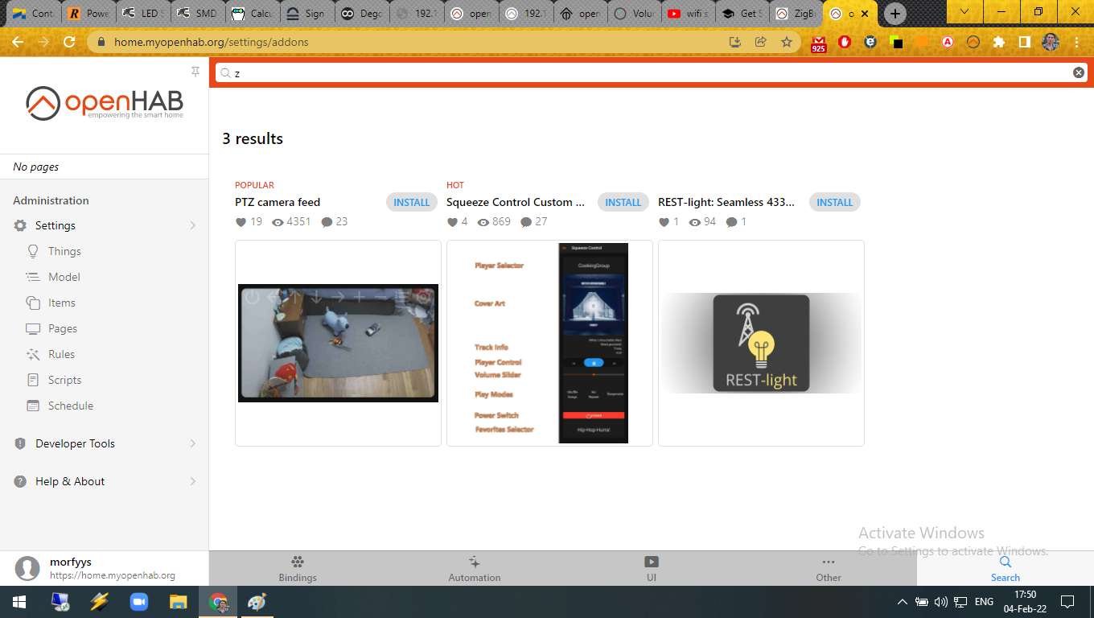The image size is (1094, 618).
Task: Click the browser address bar URL
Action: point(211,42)
